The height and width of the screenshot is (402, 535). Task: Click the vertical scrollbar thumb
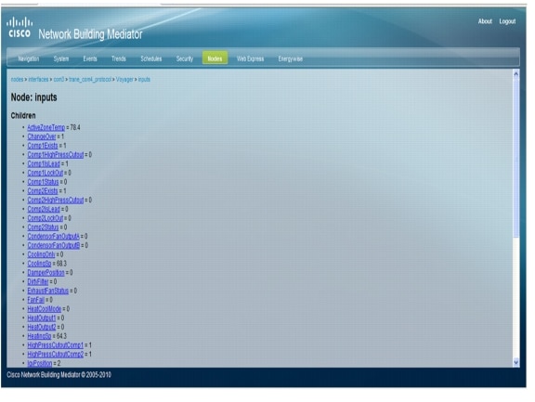coord(515,157)
